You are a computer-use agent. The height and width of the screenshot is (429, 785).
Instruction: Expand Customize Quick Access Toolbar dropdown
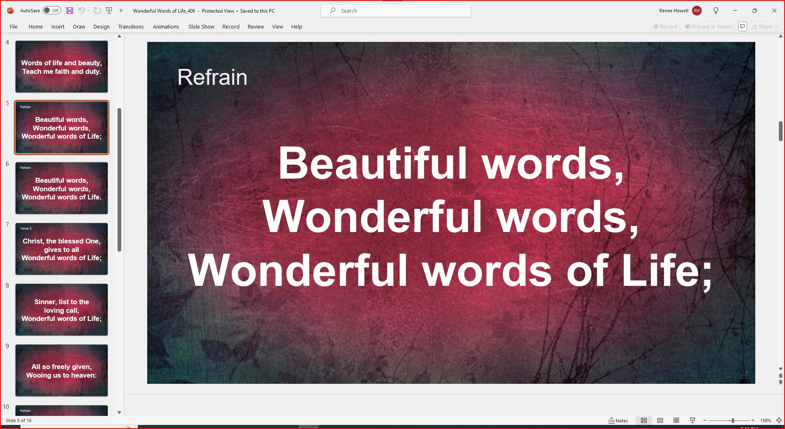[x=121, y=11]
